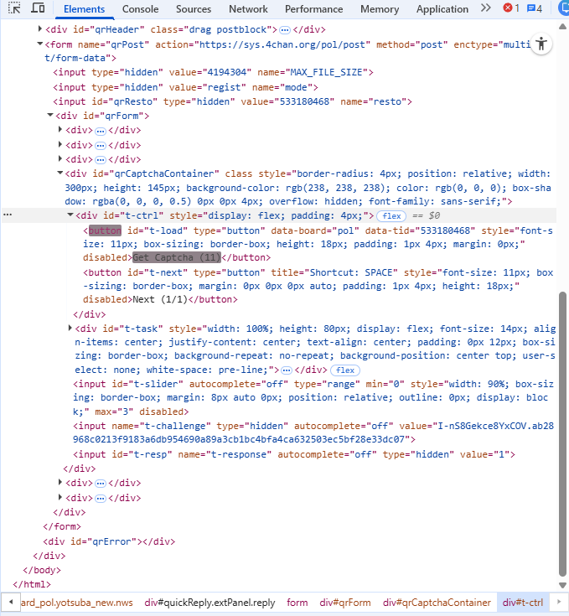The height and width of the screenshot is (616, 569).
Task: Select the div#t-ctrl breadcrumb
Action: click(523, 603)
